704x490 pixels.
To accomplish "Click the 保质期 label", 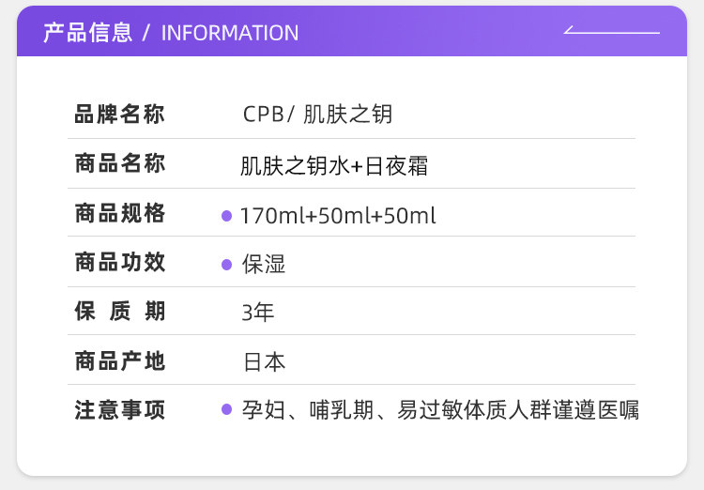I will [120, 312].
